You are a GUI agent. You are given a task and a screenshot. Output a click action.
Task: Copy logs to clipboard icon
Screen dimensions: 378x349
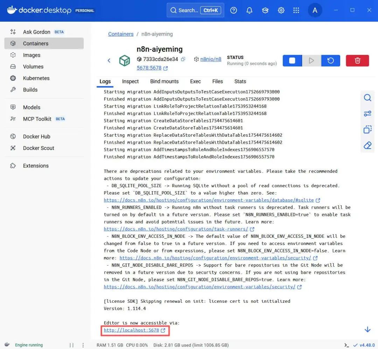[367, 129]
